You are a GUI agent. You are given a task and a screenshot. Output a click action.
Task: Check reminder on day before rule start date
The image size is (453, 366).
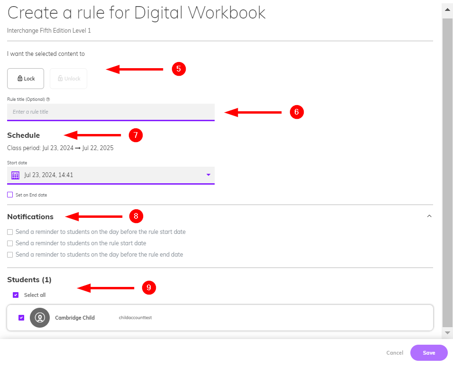point(10,232)
